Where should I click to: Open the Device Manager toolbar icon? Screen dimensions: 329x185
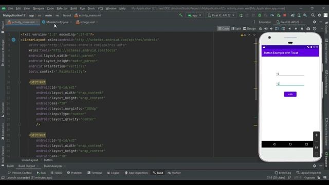(299, 15)
